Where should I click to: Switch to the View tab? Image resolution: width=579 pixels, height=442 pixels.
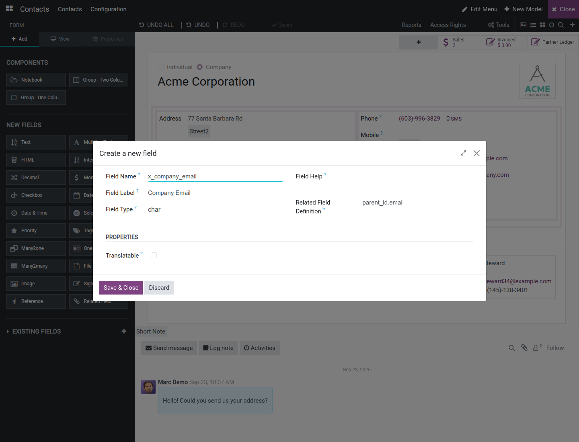pos(60,39)
